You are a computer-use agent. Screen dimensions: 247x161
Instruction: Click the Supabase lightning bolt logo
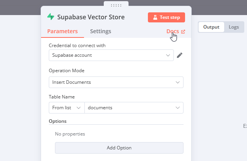(51, 17)
